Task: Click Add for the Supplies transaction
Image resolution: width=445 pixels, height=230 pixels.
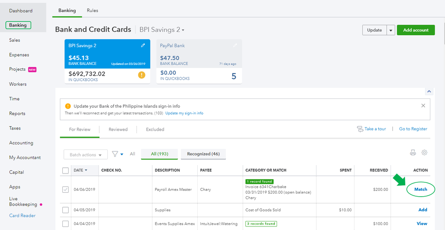Action: pyautogui.click(x=423, y=210)
